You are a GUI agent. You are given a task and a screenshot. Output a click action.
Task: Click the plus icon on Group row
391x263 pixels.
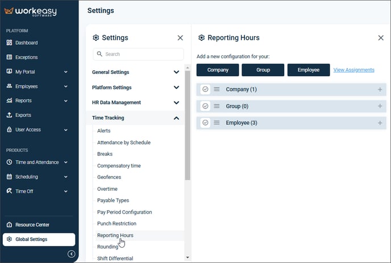coord(380,106)
